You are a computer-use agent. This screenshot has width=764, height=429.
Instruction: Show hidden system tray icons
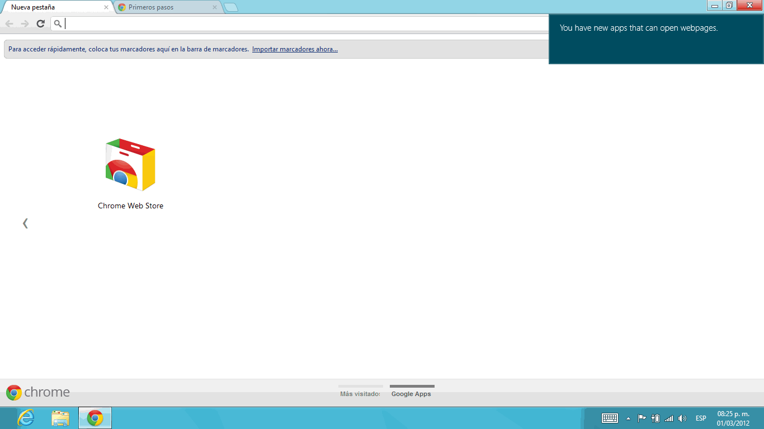(x=628, y=418)
